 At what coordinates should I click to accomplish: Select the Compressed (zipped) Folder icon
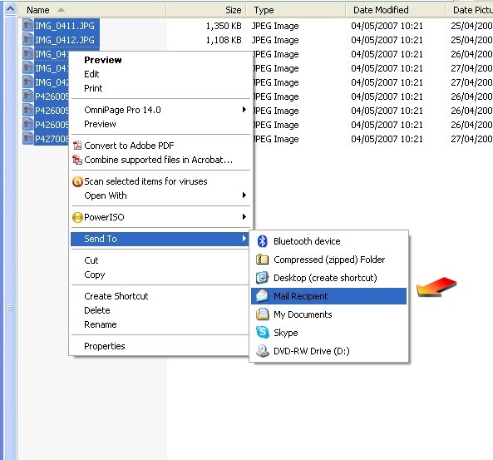(x=262, y=260)
